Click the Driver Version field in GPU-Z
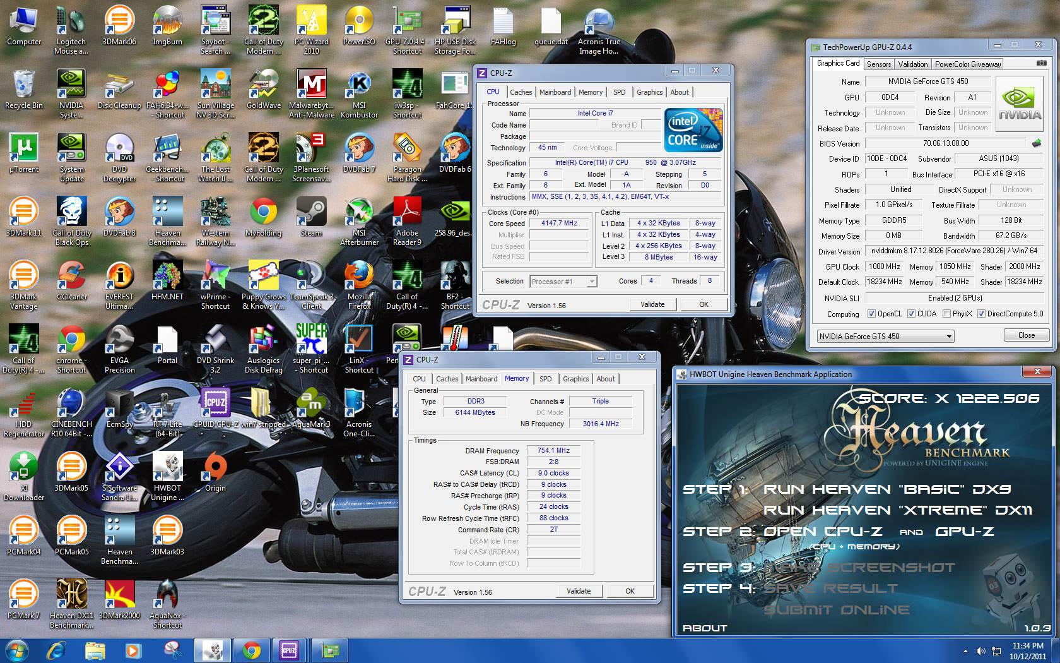Viewport: 1060px width, 663px height. point(955,251)
